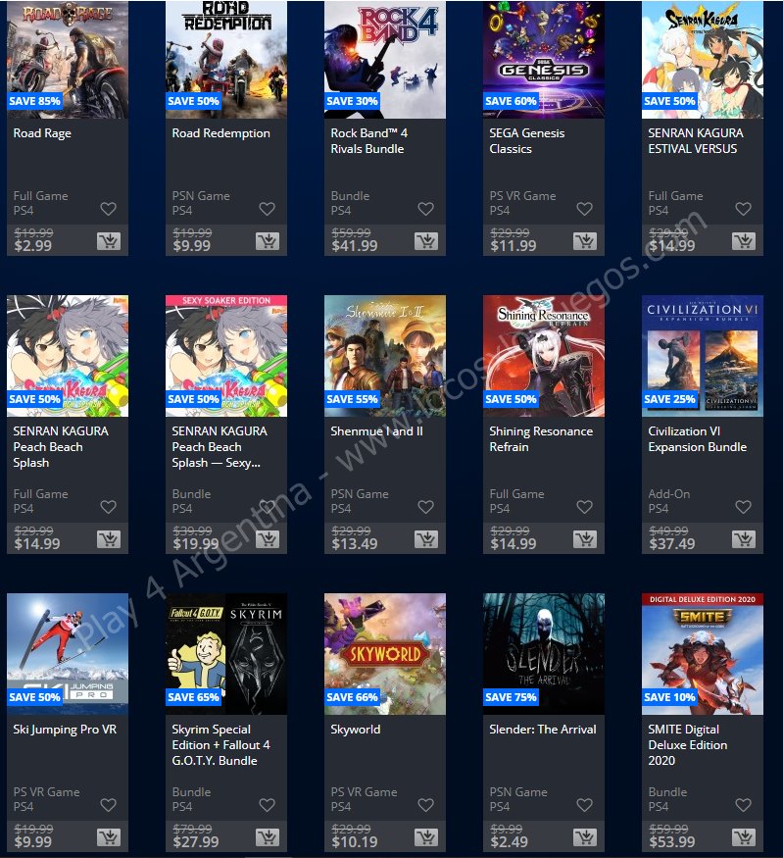783x858 pixels.
Task: Add SMITE Digital Deluxe Edition to cart
Action: [744, 837]
